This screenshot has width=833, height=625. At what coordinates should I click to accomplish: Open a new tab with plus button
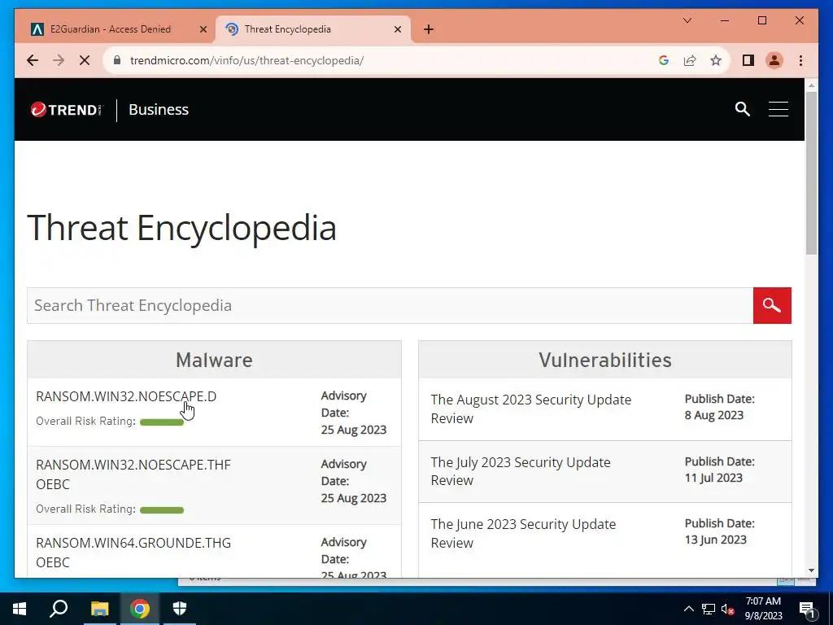429,30
